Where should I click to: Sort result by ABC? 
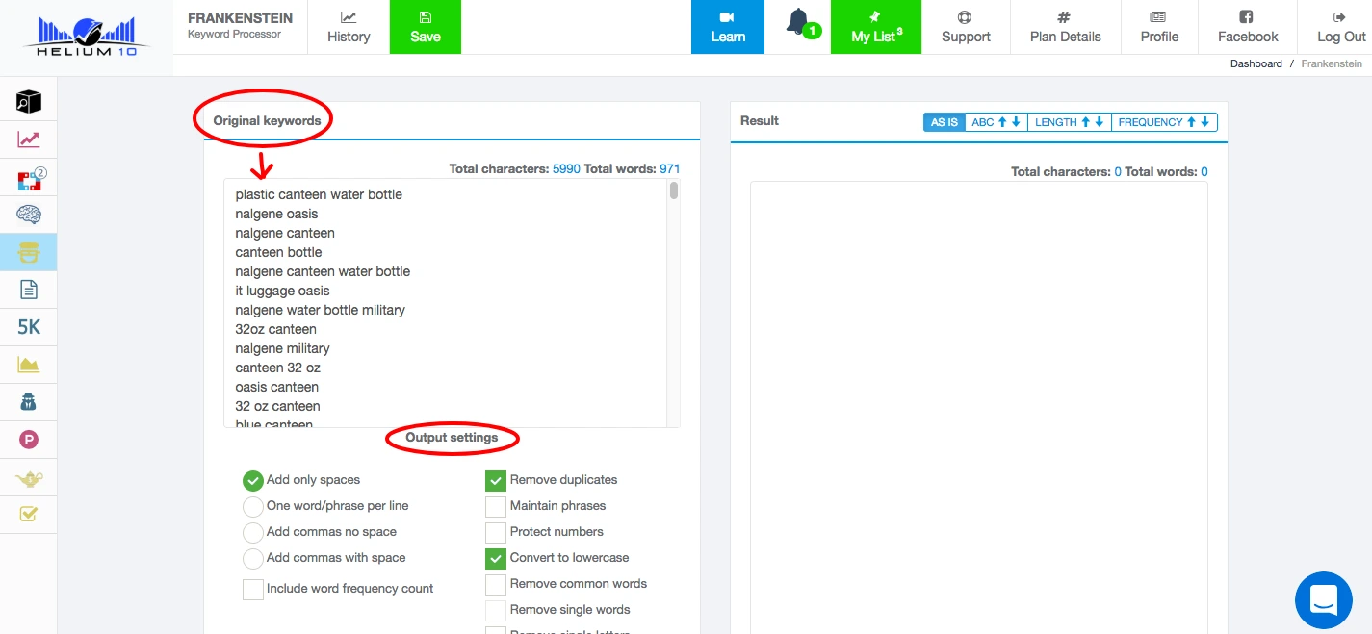point(996,122)
